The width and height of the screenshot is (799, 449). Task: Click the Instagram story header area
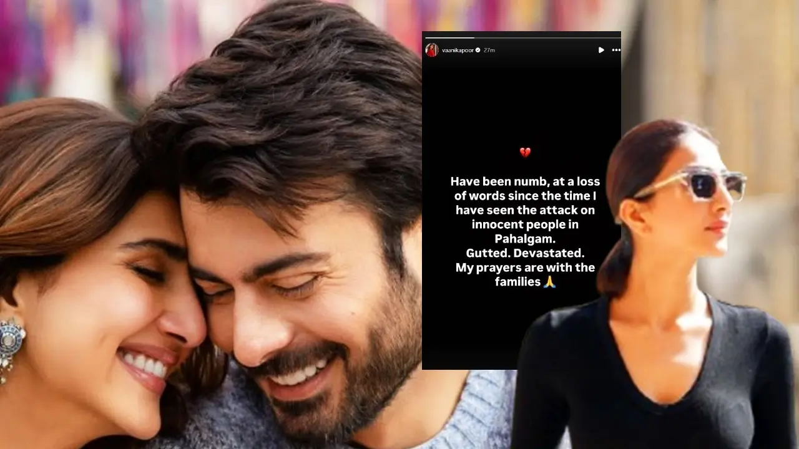point(522,50)
